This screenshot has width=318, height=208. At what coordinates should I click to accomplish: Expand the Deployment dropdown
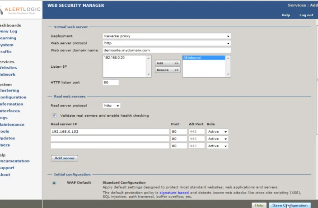click(167, 36)
